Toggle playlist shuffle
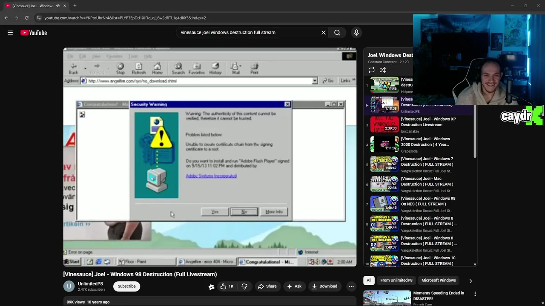The width and height of the screenshot is (545, 306). click(x=383, y=70)
